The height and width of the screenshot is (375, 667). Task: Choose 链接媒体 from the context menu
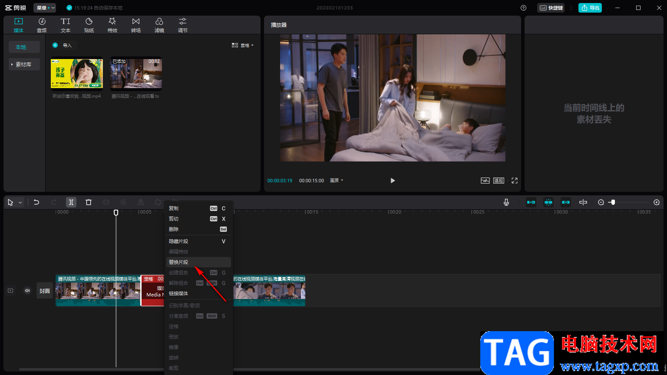(198, 293)
